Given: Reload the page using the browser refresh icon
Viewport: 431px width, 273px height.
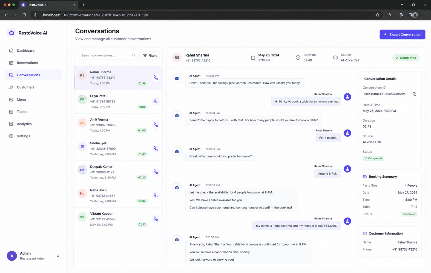Looking at the screenshot, I should [24, 15].
